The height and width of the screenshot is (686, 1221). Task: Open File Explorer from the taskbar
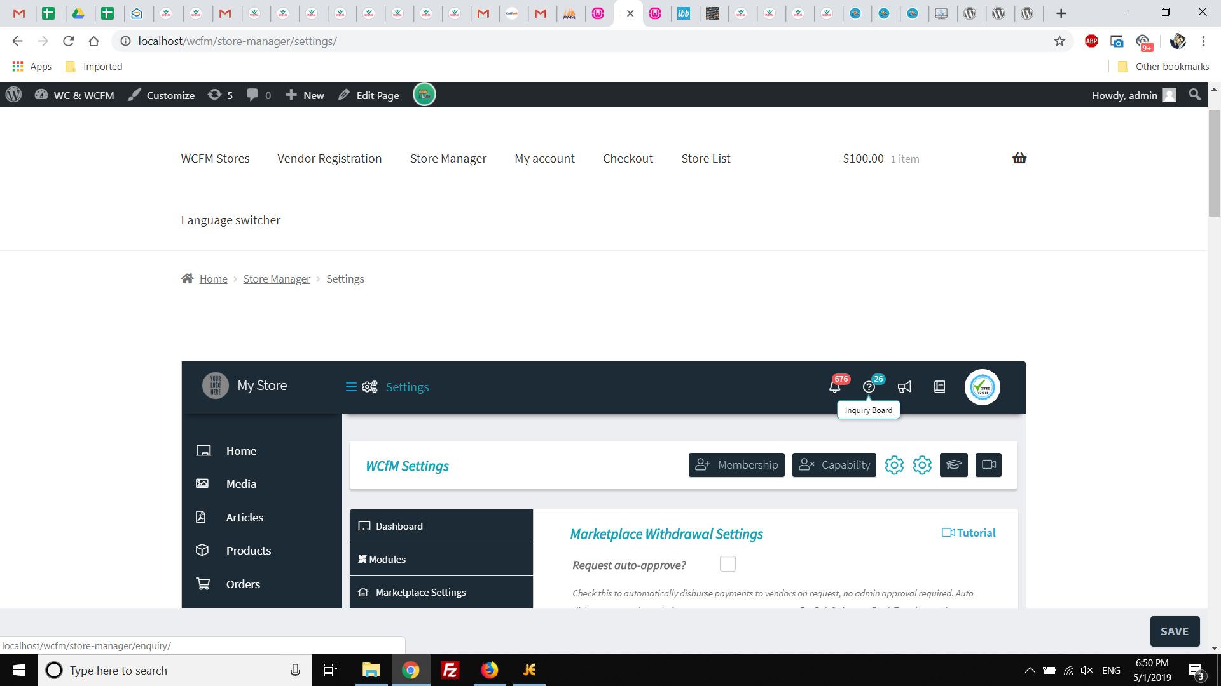pos(371,670)
